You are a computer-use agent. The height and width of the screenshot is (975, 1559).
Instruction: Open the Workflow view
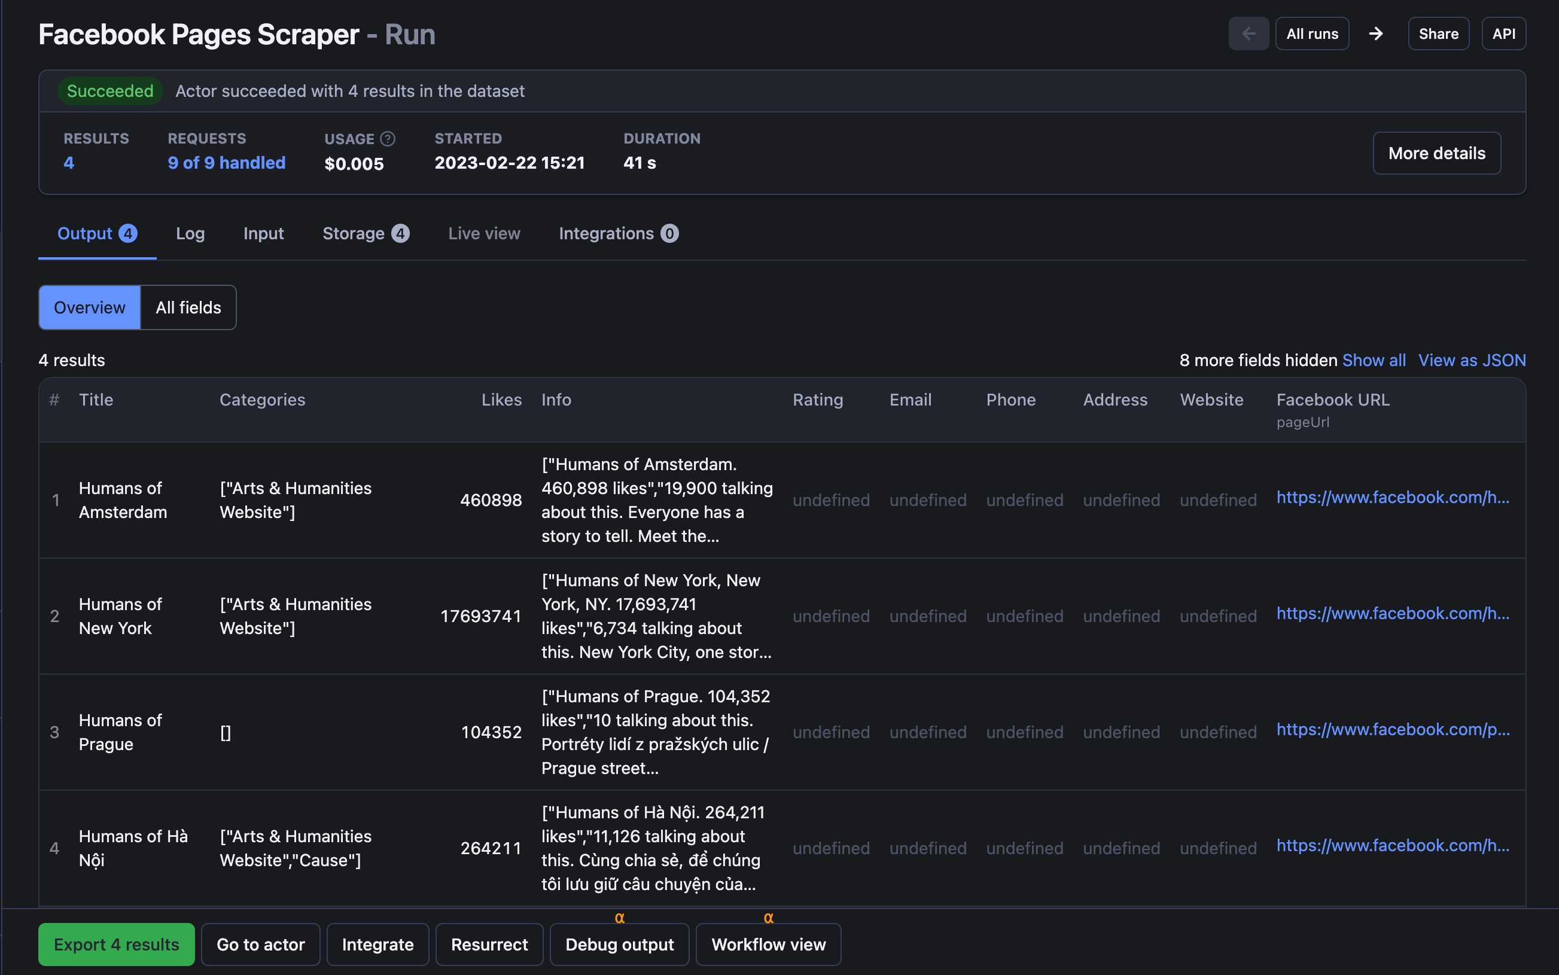click(x=768, y=944)
